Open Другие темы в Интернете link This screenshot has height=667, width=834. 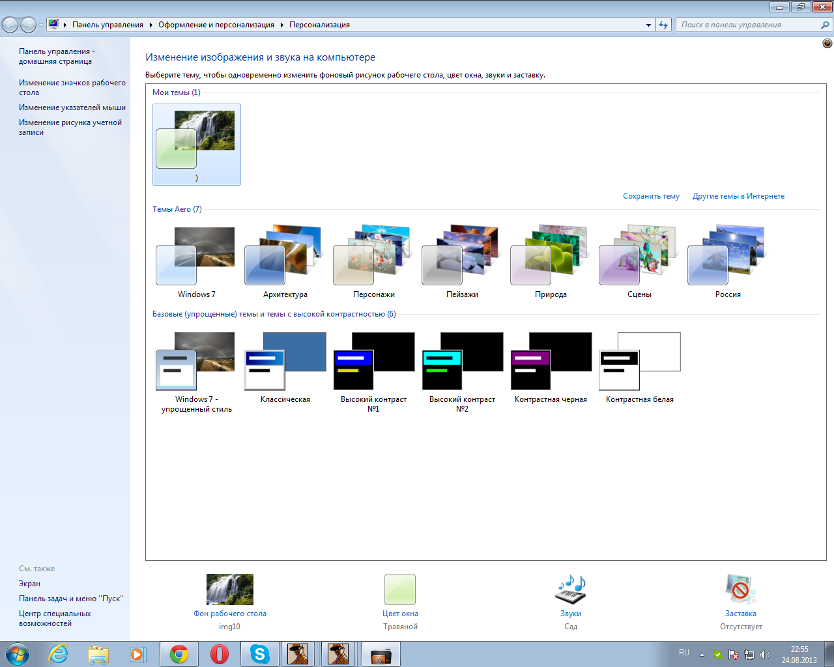tap(738, 196)
